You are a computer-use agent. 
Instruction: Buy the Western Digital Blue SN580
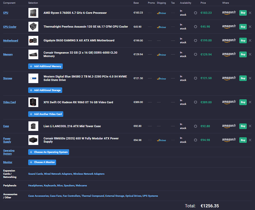tap(243, 78)
